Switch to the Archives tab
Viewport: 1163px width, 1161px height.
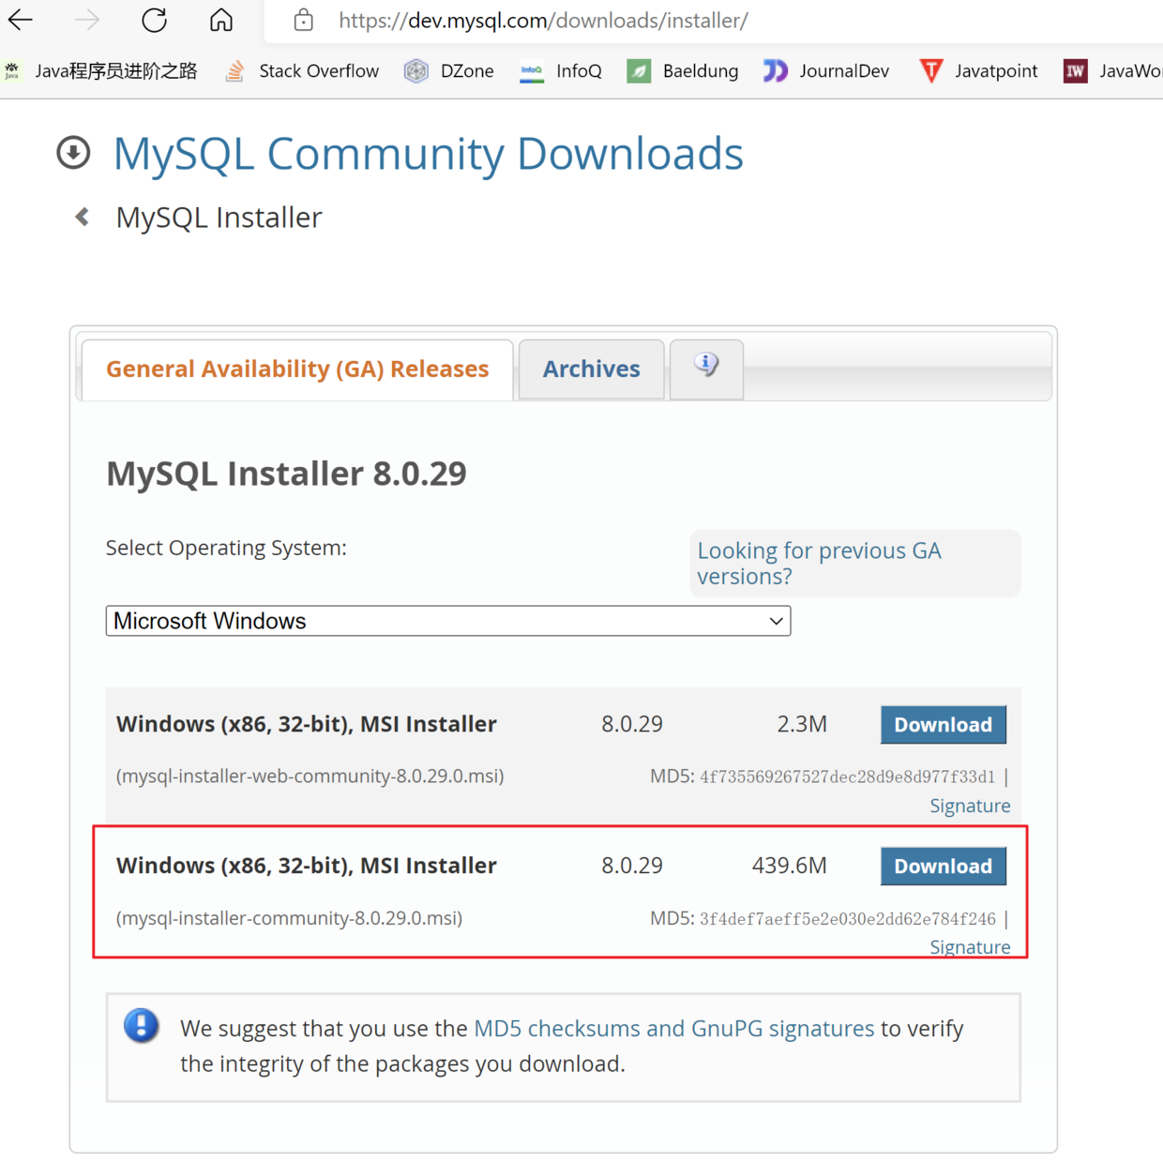[591, 369]
